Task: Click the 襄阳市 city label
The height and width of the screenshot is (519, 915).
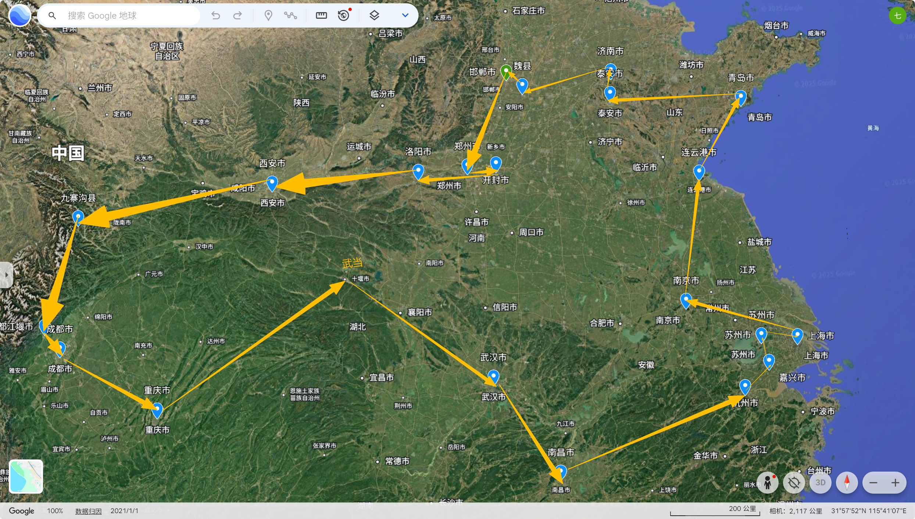Action: pos(420,312)
